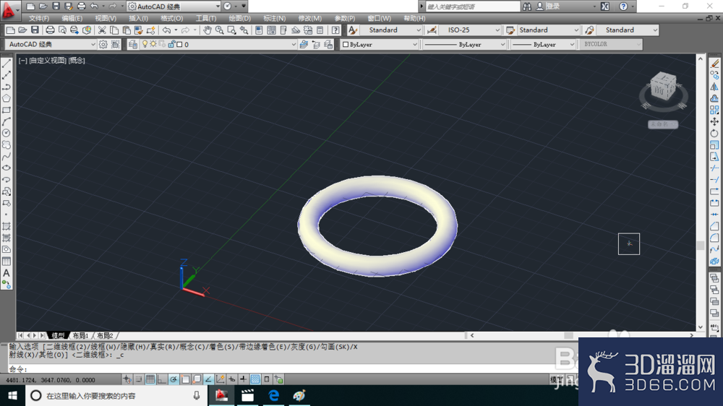Image resolution: width=723 pixels, height=406 pixels.
Task: Click the Plot printer icon
Action: pos(50,30)
